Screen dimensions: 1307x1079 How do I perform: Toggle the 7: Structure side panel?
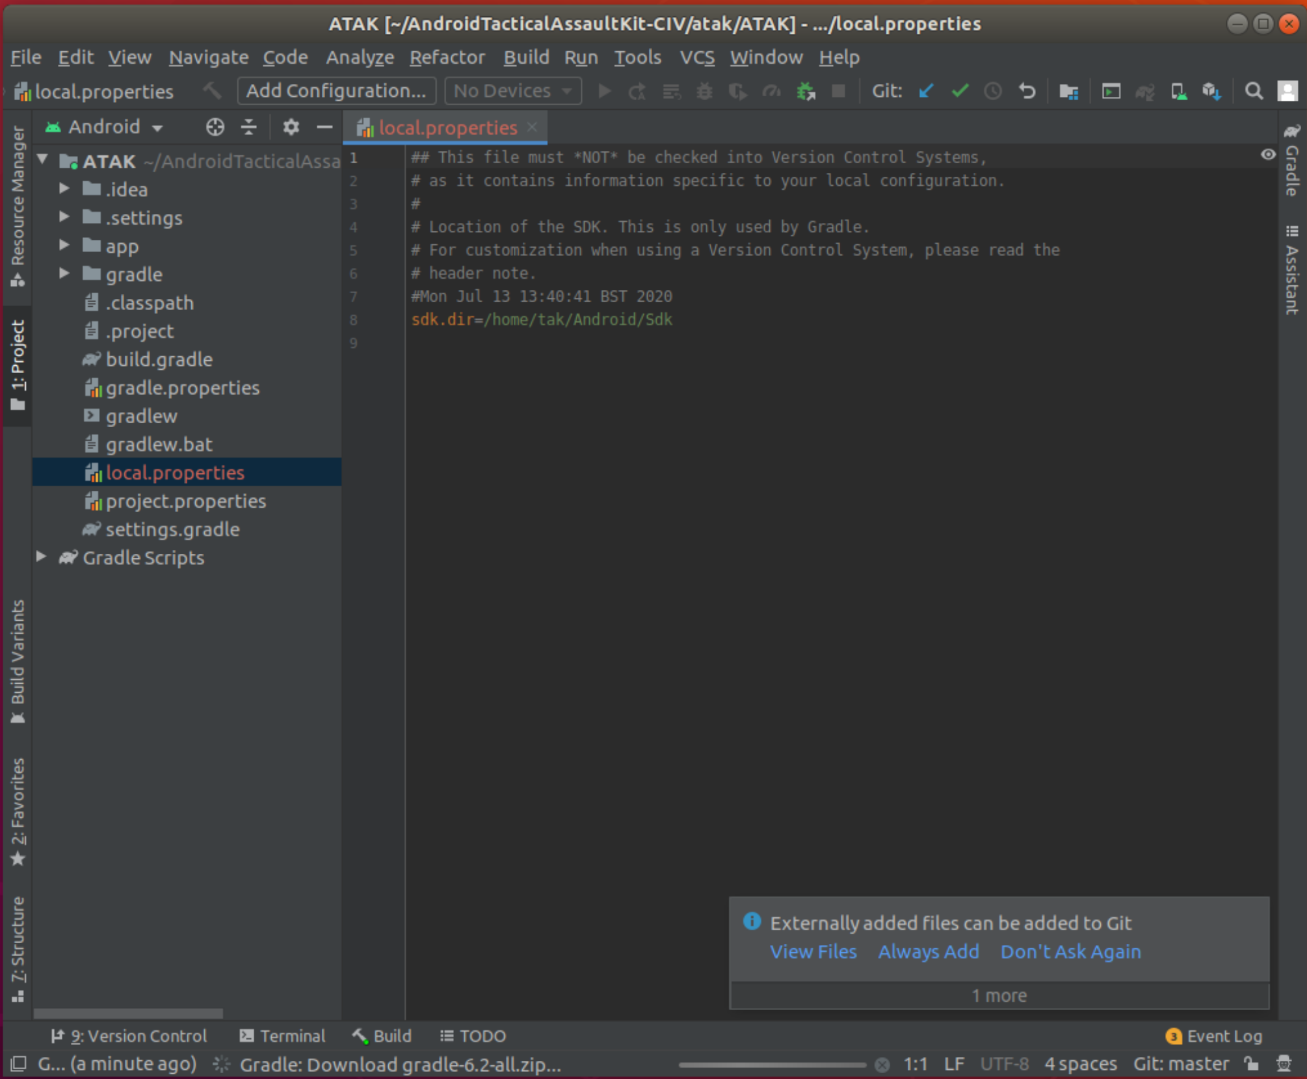coord(18,949)
